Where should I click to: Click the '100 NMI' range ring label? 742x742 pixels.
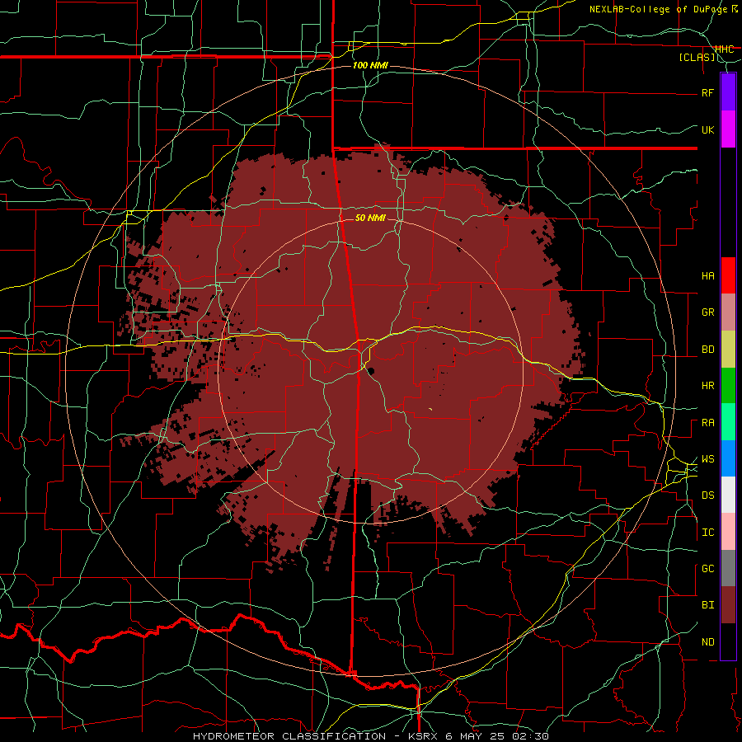(370, 65)
